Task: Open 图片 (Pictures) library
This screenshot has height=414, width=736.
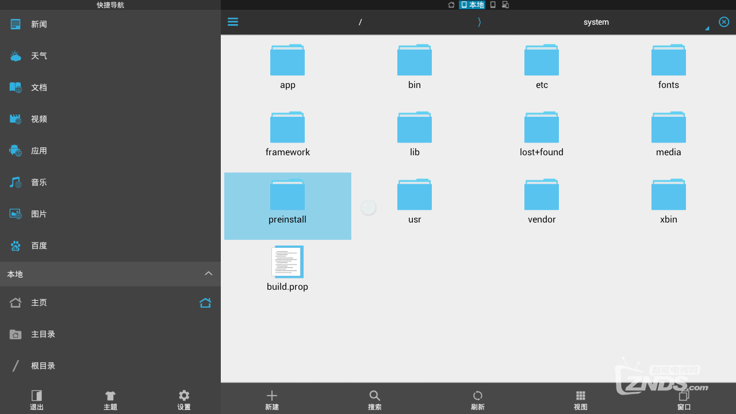Action: [110, 214]
